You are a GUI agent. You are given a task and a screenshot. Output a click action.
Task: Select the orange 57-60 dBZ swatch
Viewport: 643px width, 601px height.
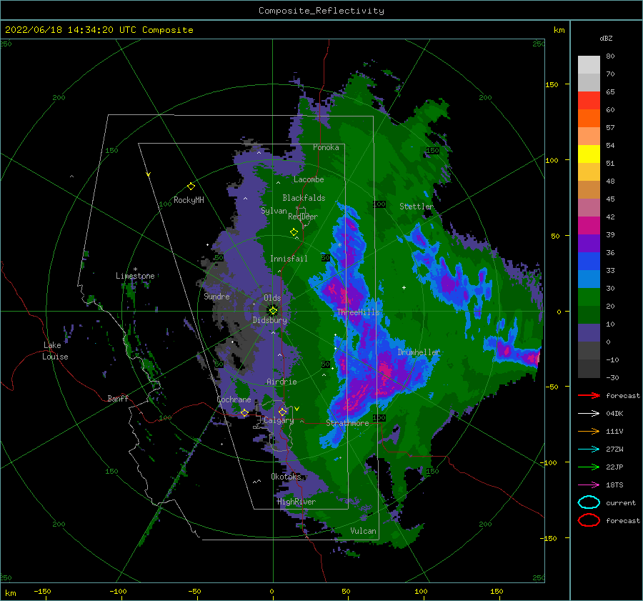pyautogui.click(x=589, y=118)
